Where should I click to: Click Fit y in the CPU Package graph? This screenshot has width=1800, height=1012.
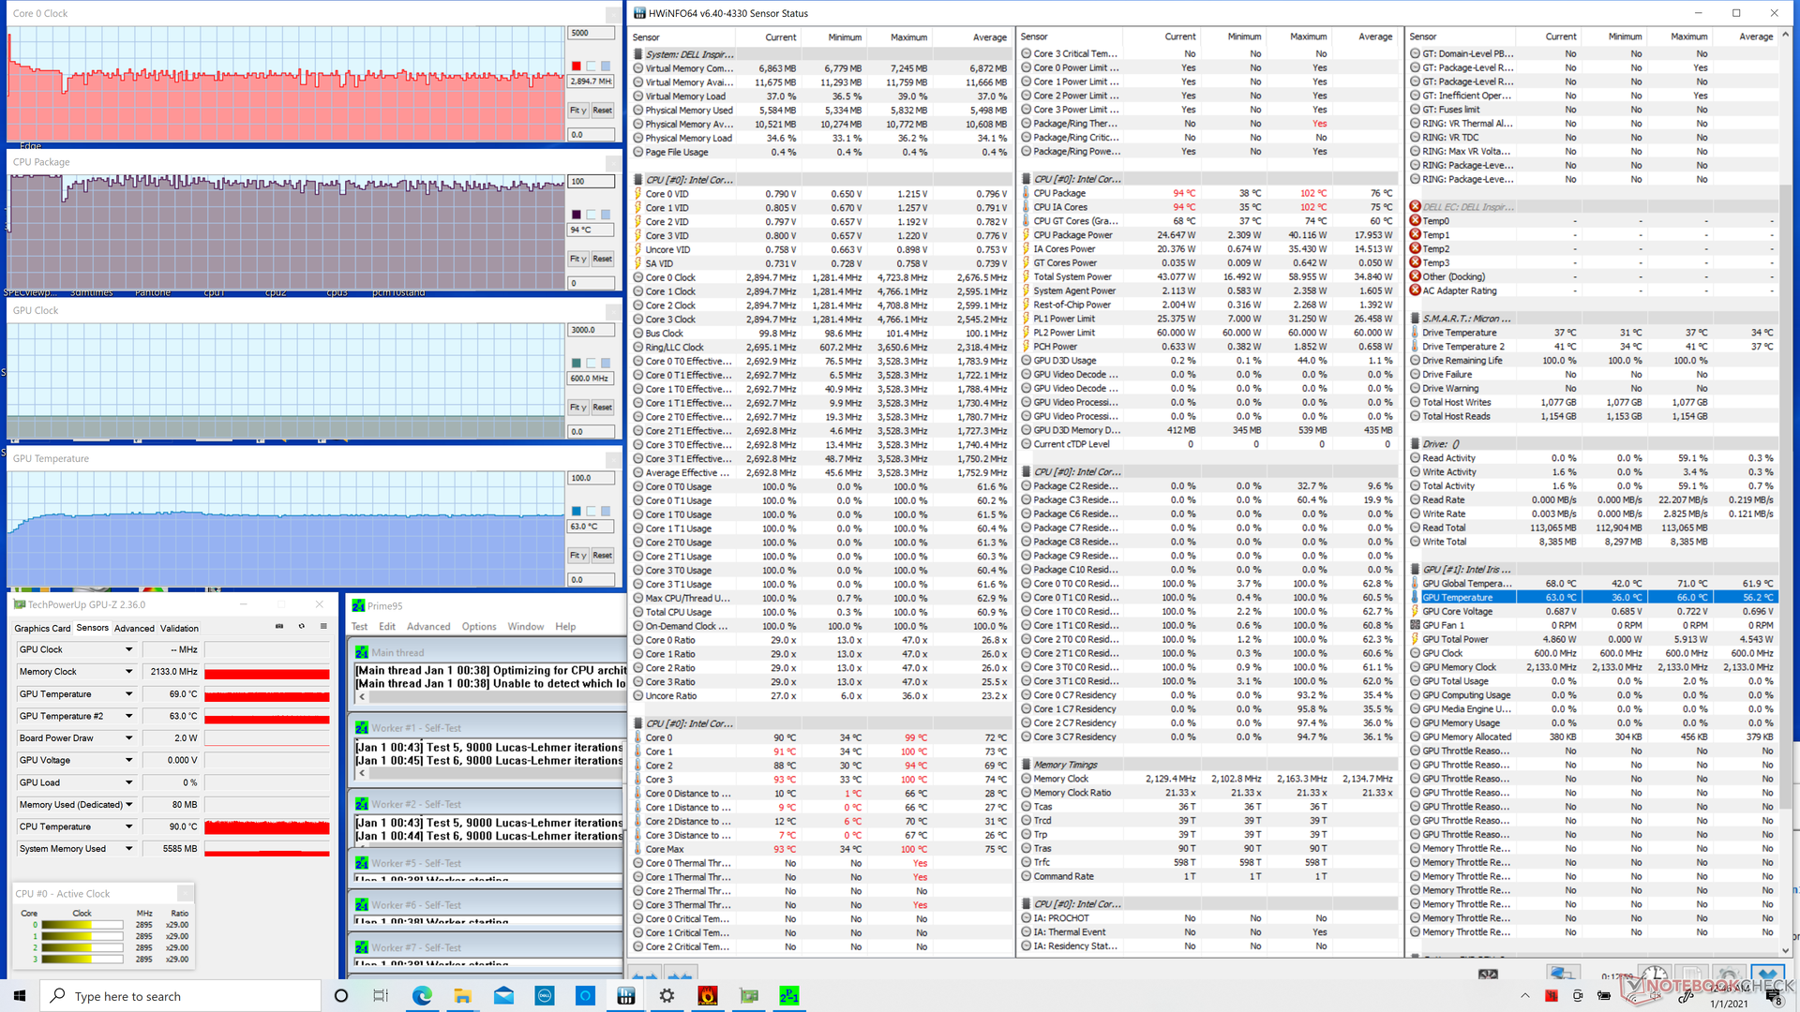pyautogui.click(x=578, y=259)
